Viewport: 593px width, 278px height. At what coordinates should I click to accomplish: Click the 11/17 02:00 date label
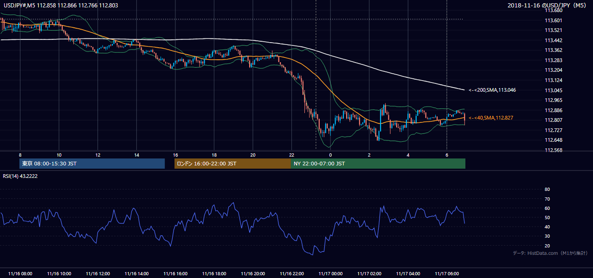point(369,274)
